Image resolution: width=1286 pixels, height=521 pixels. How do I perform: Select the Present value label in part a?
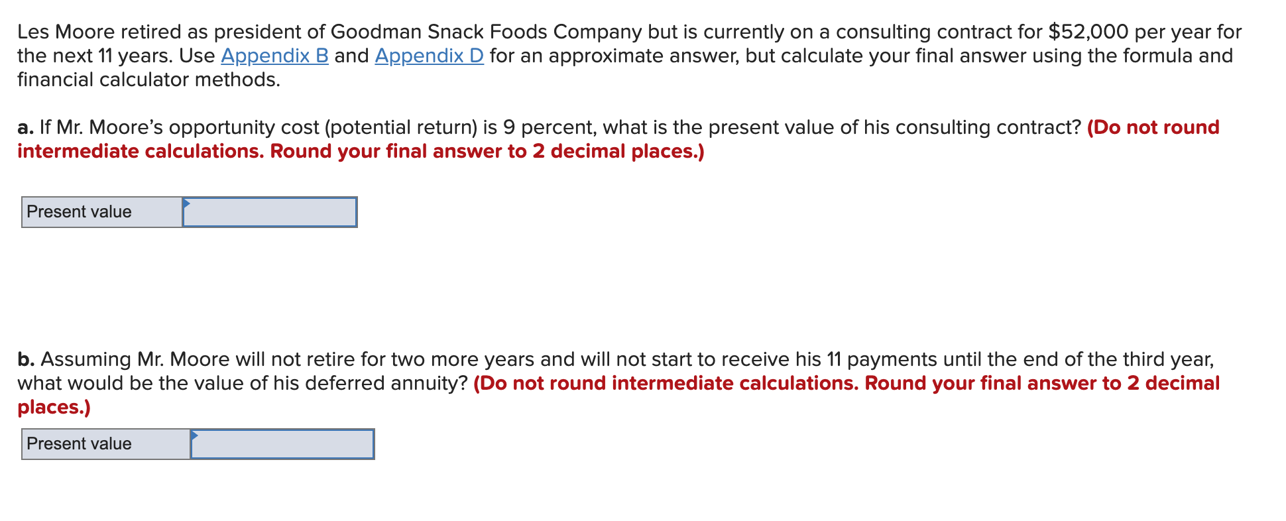click(78, 212)
